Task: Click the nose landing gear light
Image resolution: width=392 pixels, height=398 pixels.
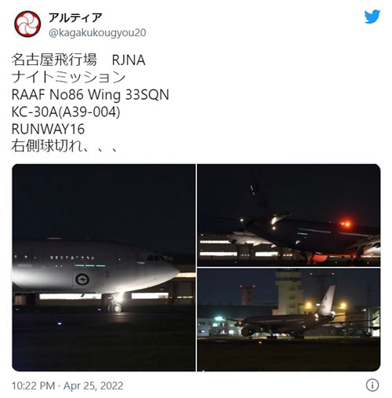Action: 119,298
